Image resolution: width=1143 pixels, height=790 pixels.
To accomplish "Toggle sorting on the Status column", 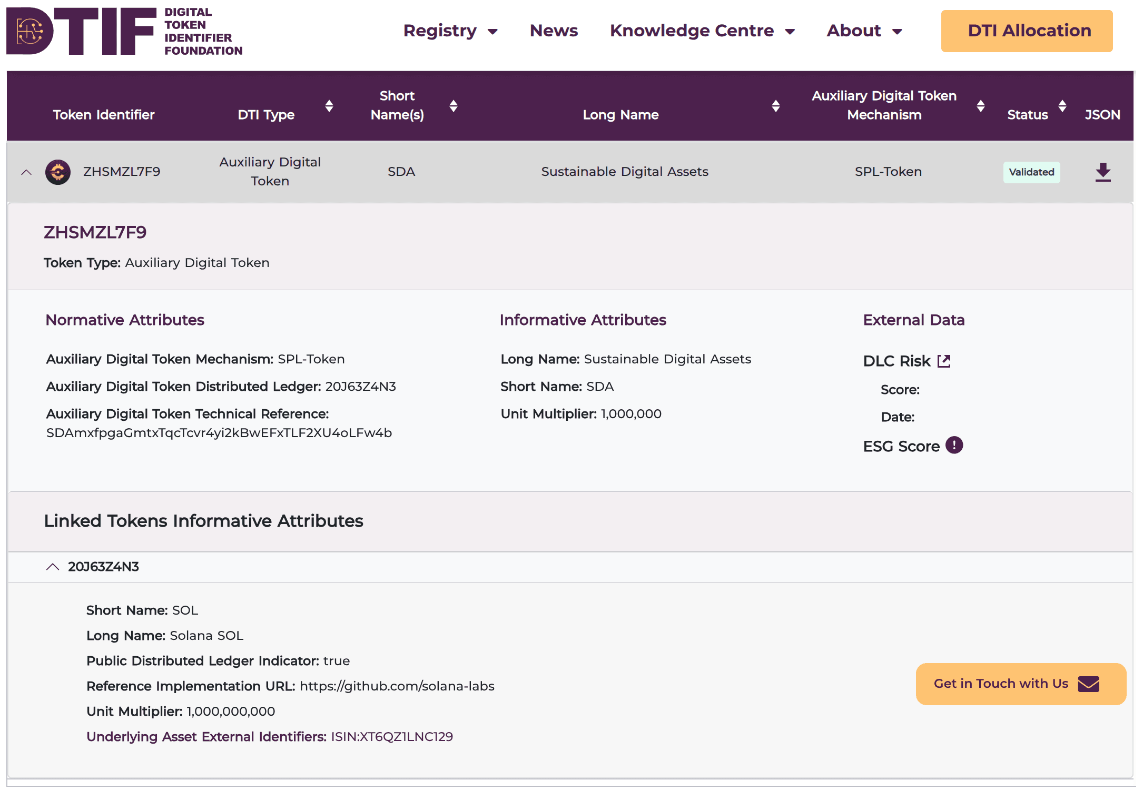I will pyautogui.click(x=1062, y=106).
